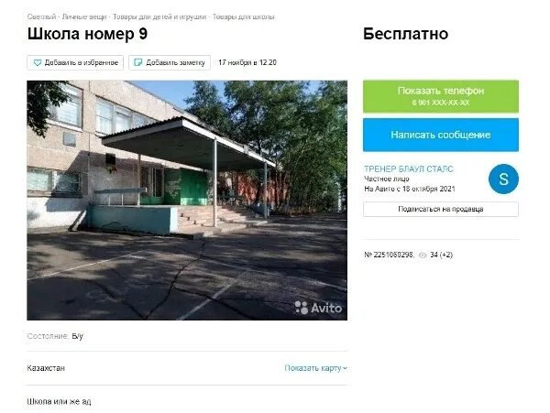Screen dimensions: 550x413
Task: Click the views count 34 (+2)
Action: 441,255
